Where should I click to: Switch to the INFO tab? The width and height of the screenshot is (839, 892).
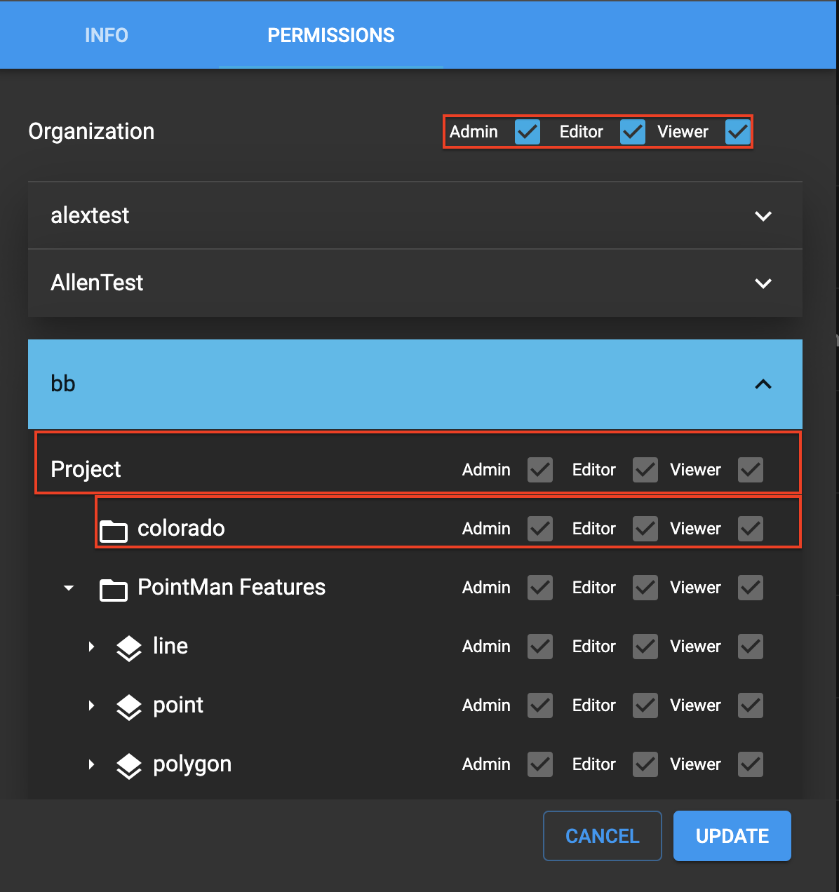tap(106, 34)
